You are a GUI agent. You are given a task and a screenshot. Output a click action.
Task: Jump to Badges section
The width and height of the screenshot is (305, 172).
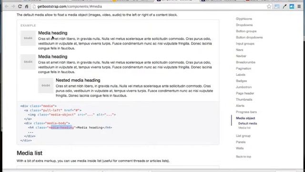[x=242, y=81]
